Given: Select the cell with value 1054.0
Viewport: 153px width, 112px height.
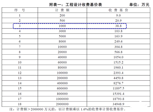Looking at the screenshot, I should pos(118,57).
